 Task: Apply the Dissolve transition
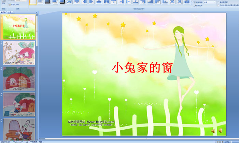pos(70,2)
